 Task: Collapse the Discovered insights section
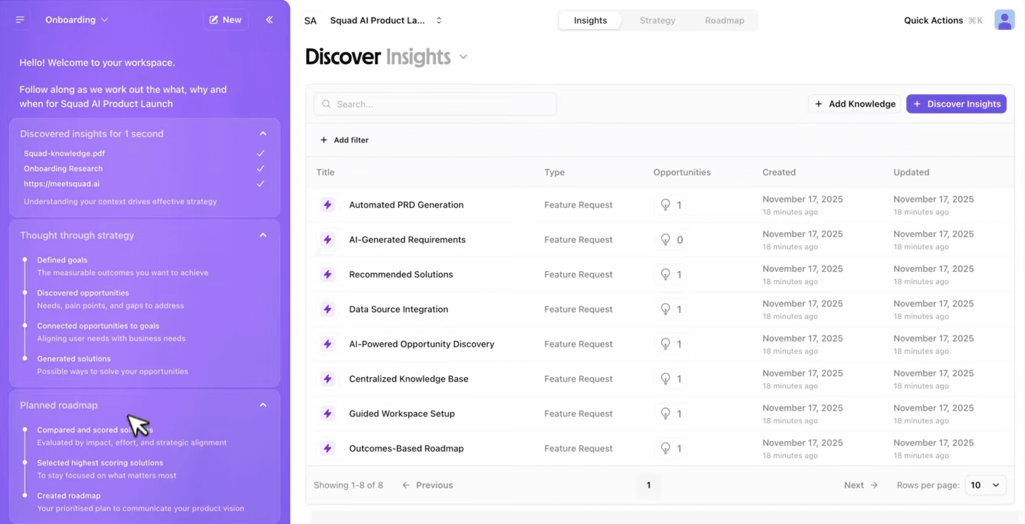click(263, 133)
